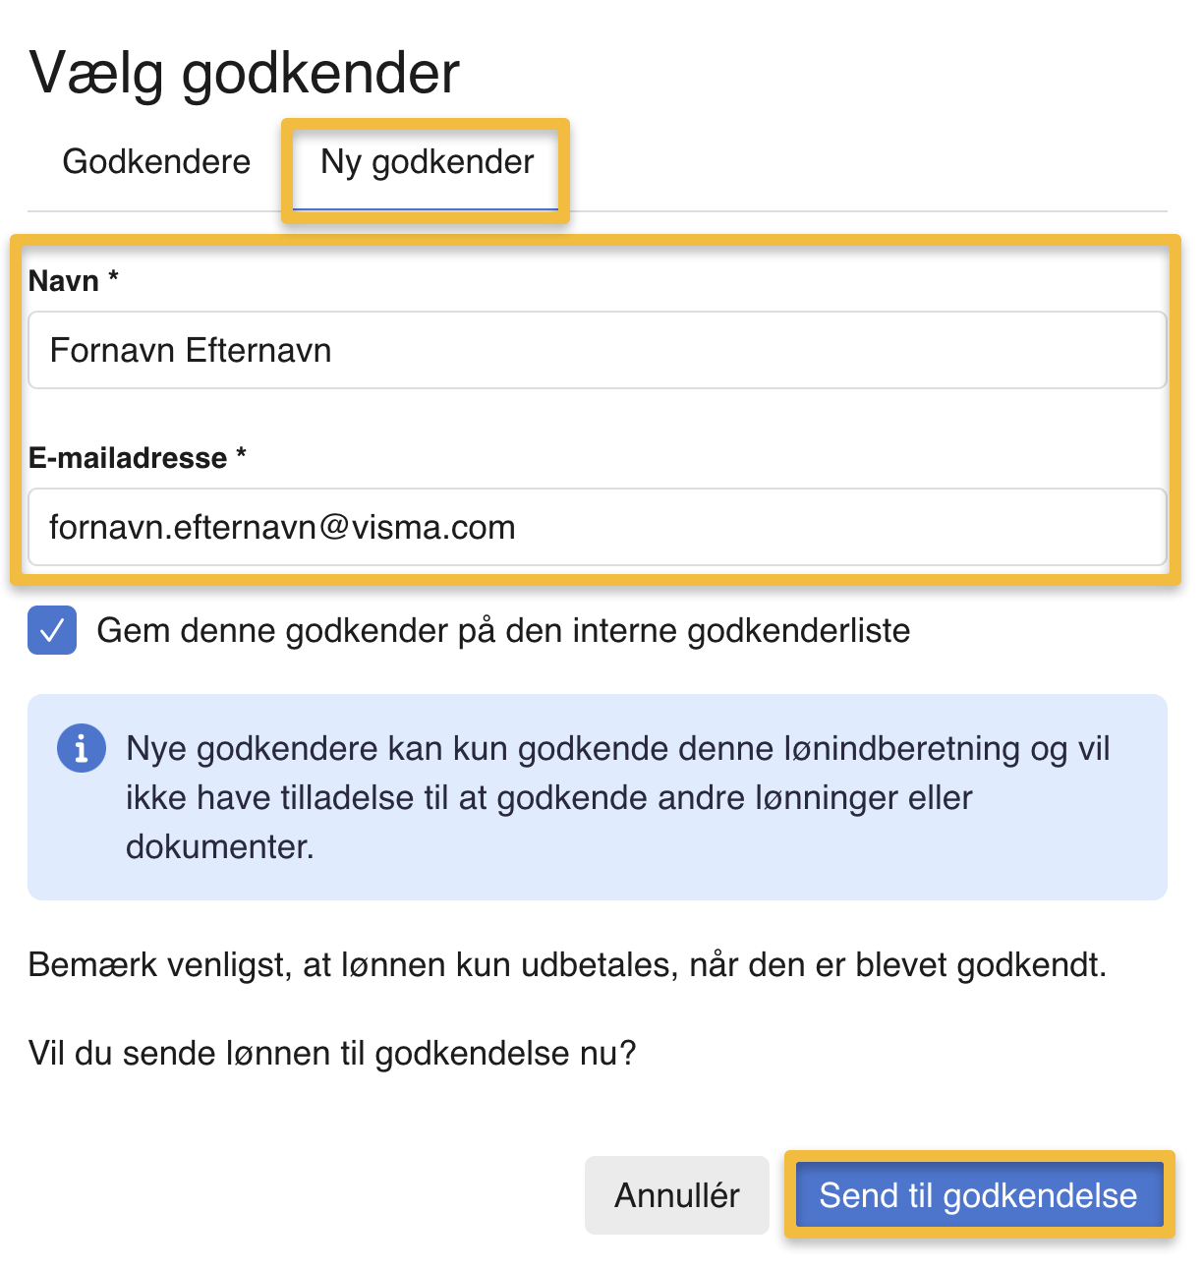Click the 'Vil du sende lønnen' question
1203x1270 pixels.
point(332,1054)
